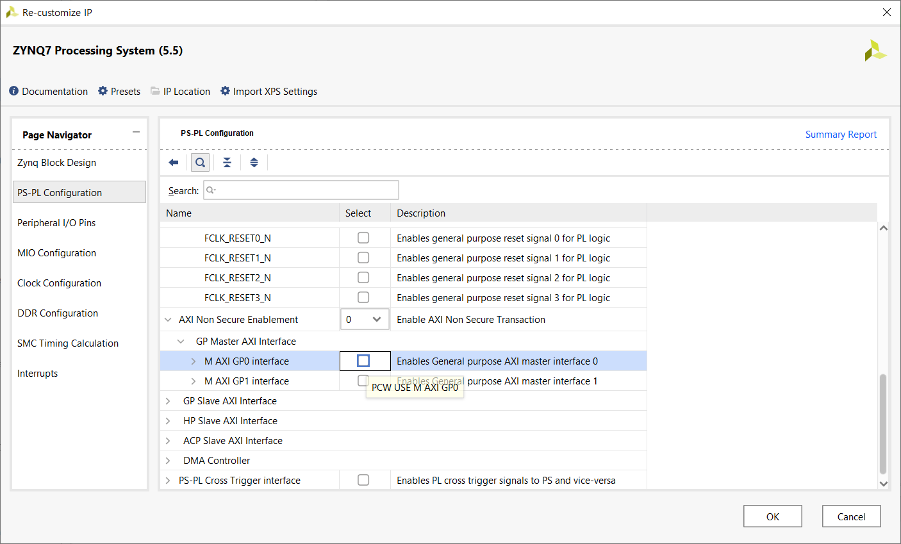Click the vertical scrollbar thumb
This screenshot has height=544, width=901.
[x=883, y=424]
